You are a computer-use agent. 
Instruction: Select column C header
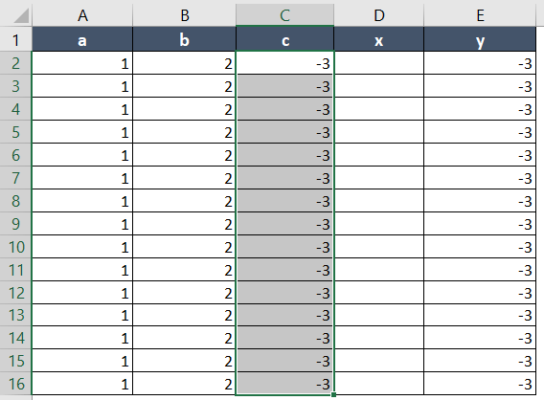[x=284, y=15]
